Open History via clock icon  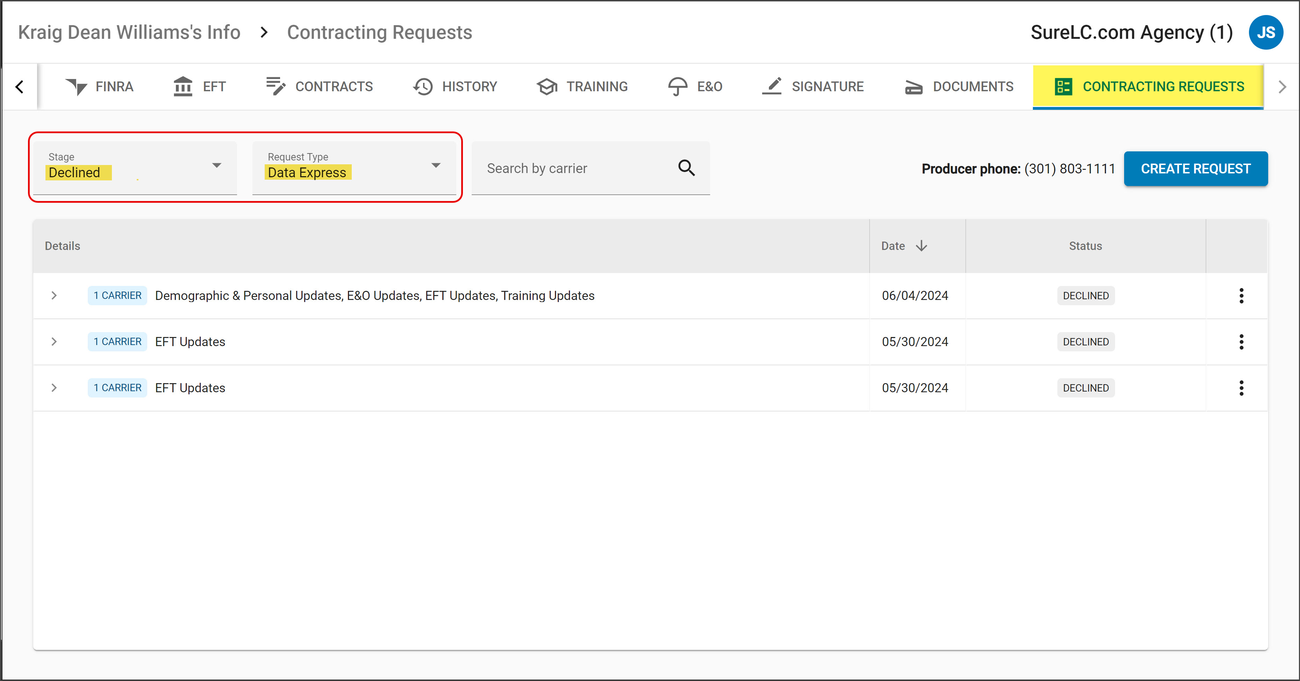(422, 86)
